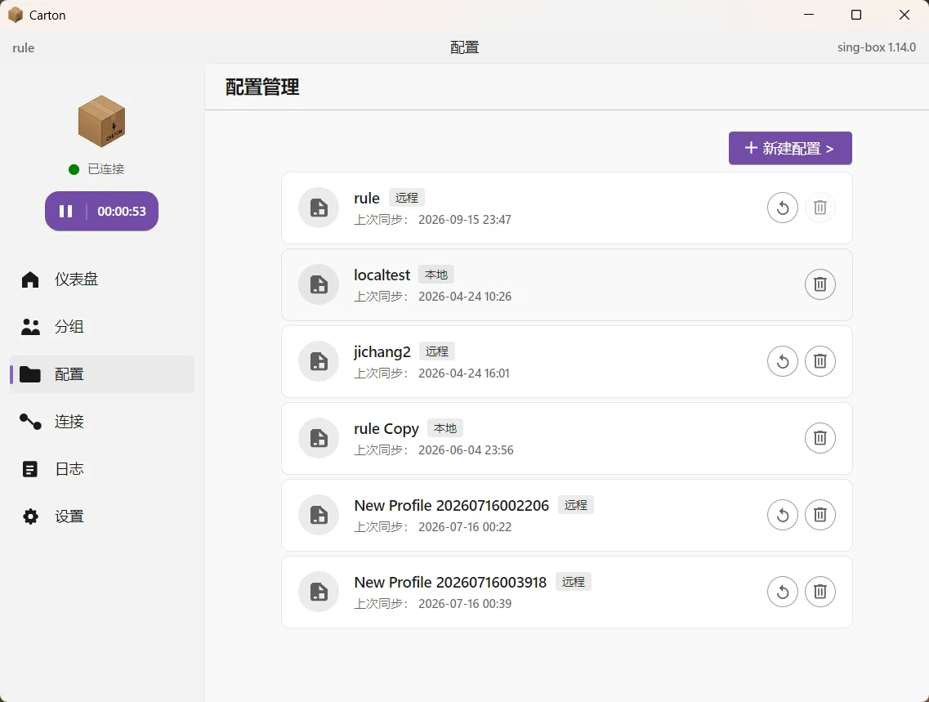929x702 pixels.
Task: Click the file icon of rule Copy
Action: point(319,438)
